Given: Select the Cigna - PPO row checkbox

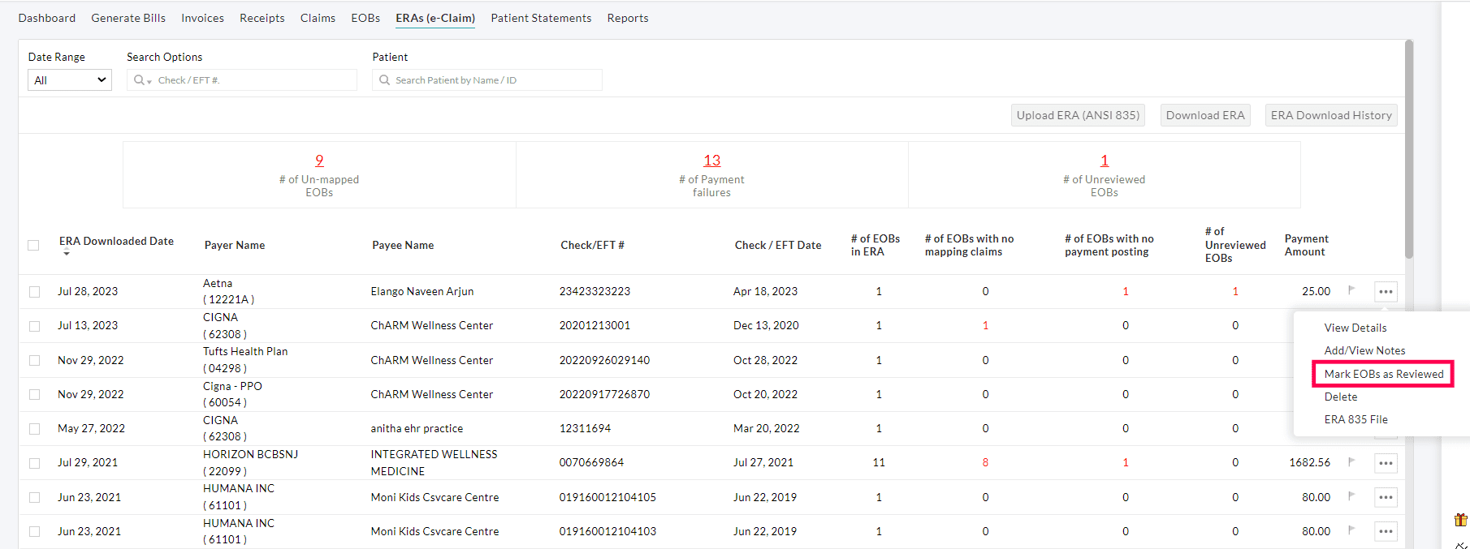Looking at the screenshot, I should pyautogui.click(x=34, y=394).
